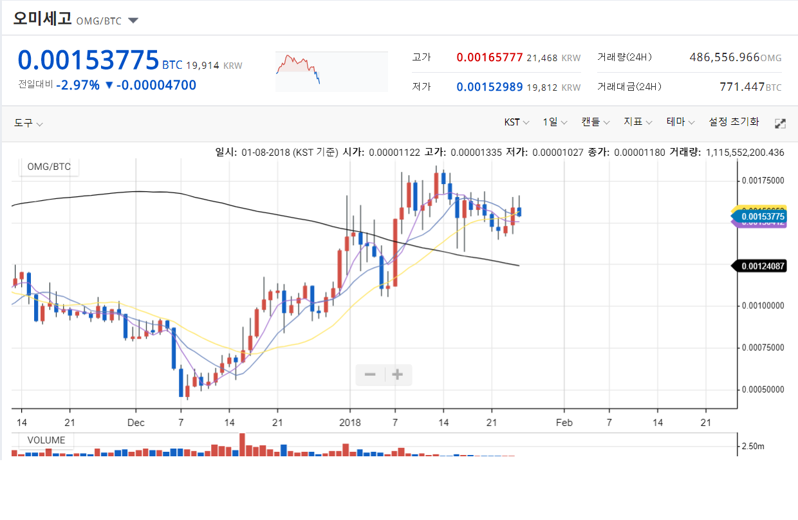The height and width of the screenshot is (520, 798).
Task: Click the 0.00175000 price axis label
Action: 763,181
